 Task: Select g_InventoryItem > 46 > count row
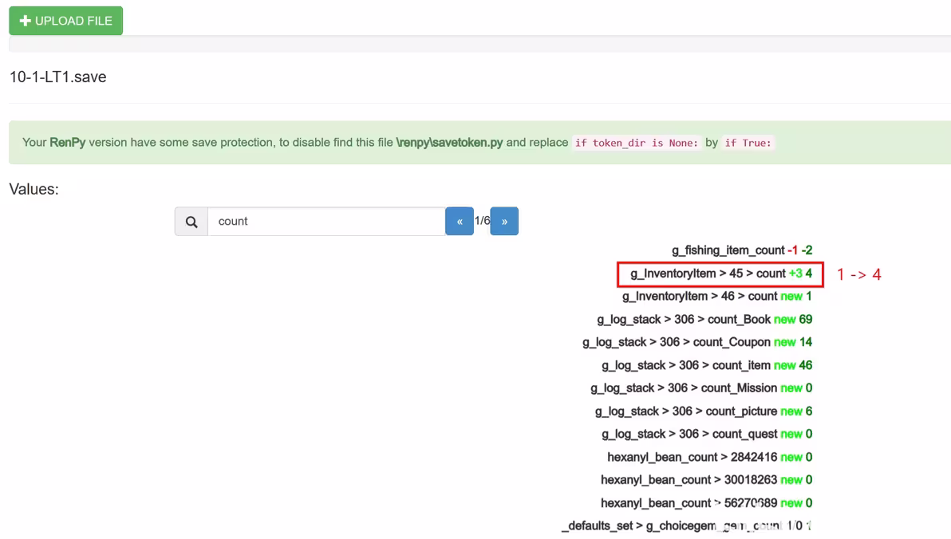click(x=717, y=296)
